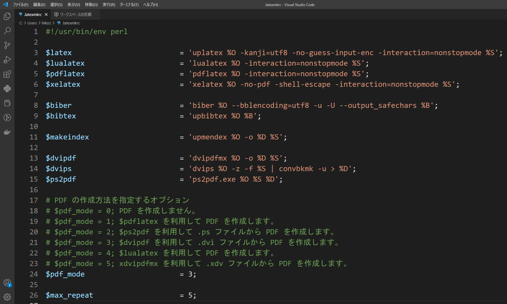Click the comment line mentioning xdvipdfmx
This screenshot has width=507, height=304.
pyautogui.click(x=197, y=264)
